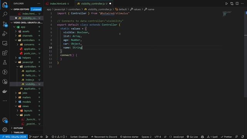Click Reconnect to Discord
247x139 pixels.
104,137
